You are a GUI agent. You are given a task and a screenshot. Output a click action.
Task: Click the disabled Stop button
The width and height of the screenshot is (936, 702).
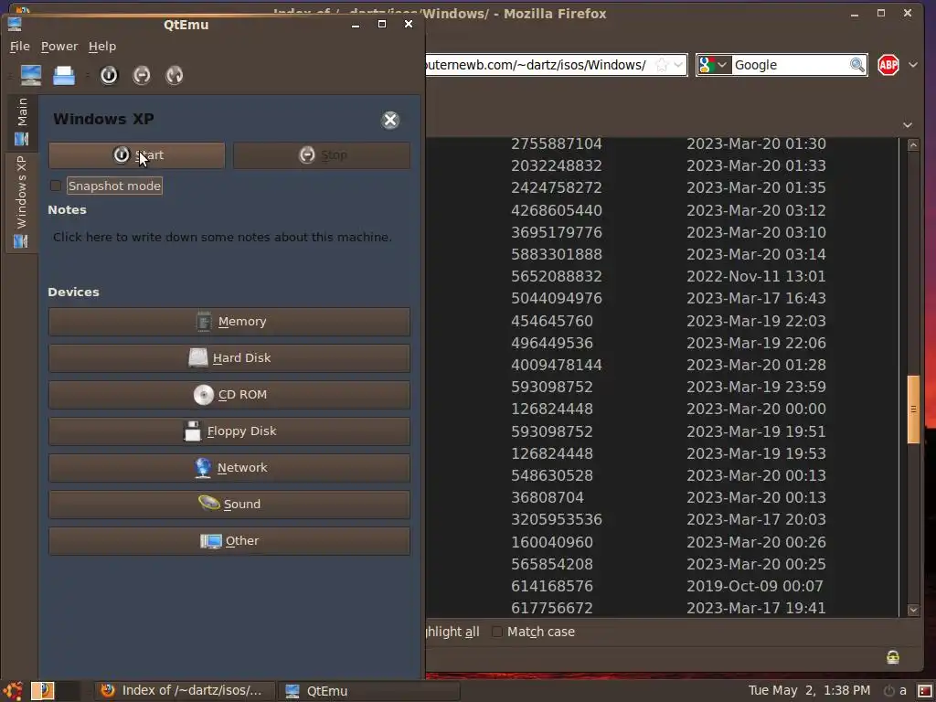point(322,155)
